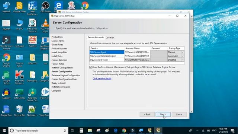This screenshot has width=238, height=134.
Task: Toggle Grant Perform Volume Maintenance Task checkbox
Action: [x=91, y=67]
